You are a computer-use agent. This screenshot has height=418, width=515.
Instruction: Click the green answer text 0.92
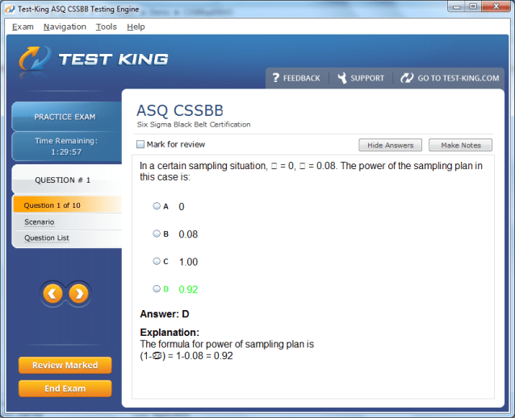tap(188, 289)
